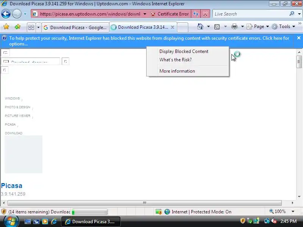Click the Home page icon

pos(200,26)
